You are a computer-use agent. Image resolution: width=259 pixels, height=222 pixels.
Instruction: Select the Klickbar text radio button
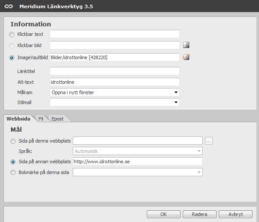coord(12,35)
